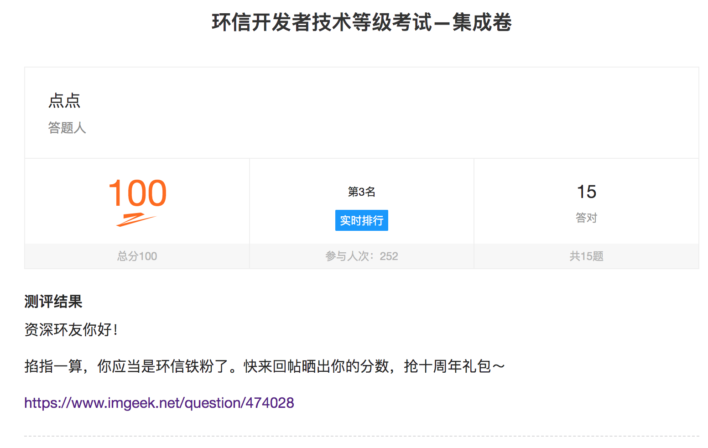Click the orange 100 score number
Viewport: 708px width, 448px height.
pyautogui.click(x=137, y=193)
